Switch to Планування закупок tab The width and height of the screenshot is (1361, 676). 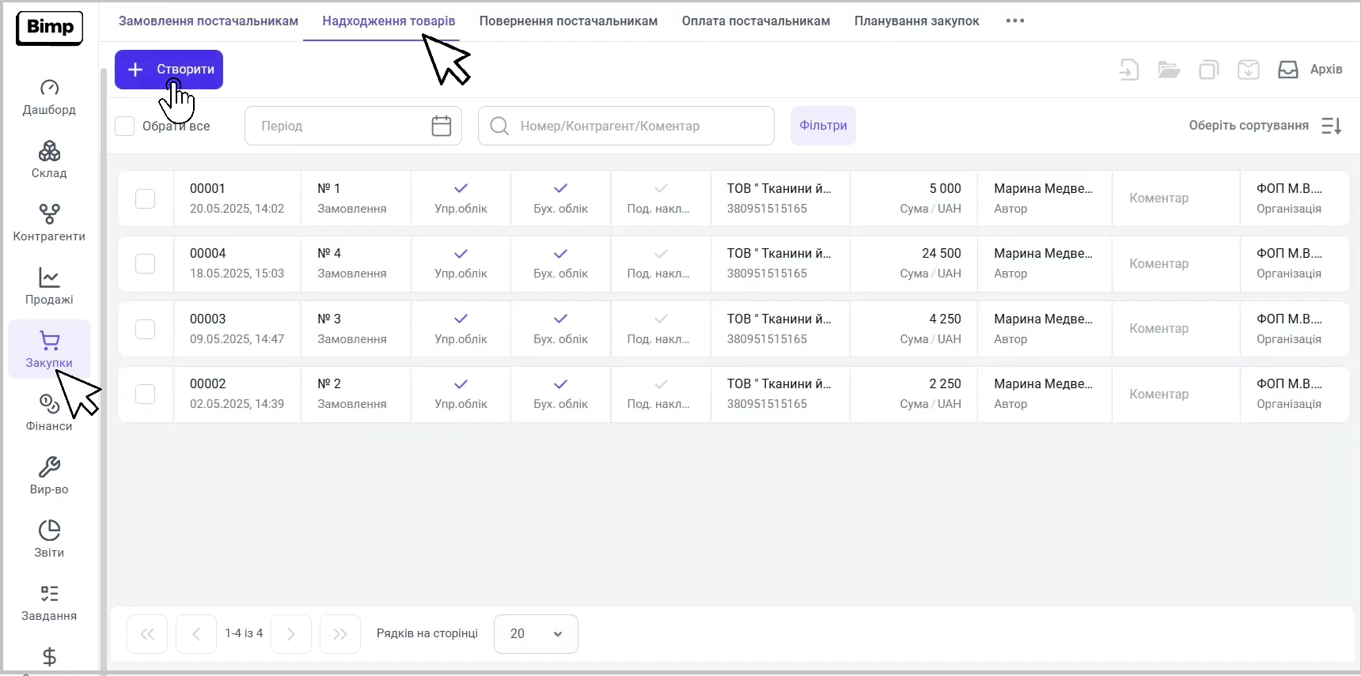[x=916, y=21]
